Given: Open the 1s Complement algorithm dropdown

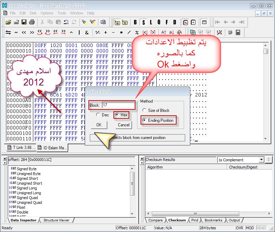Looking at the screenshot, I should coord(261,160).
